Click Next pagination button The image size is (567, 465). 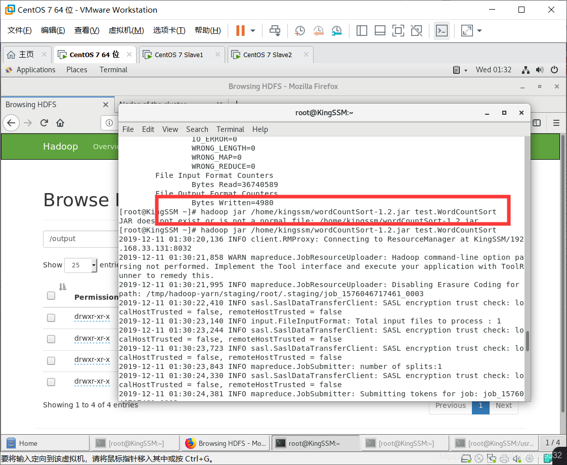click(x=503, y=406)
